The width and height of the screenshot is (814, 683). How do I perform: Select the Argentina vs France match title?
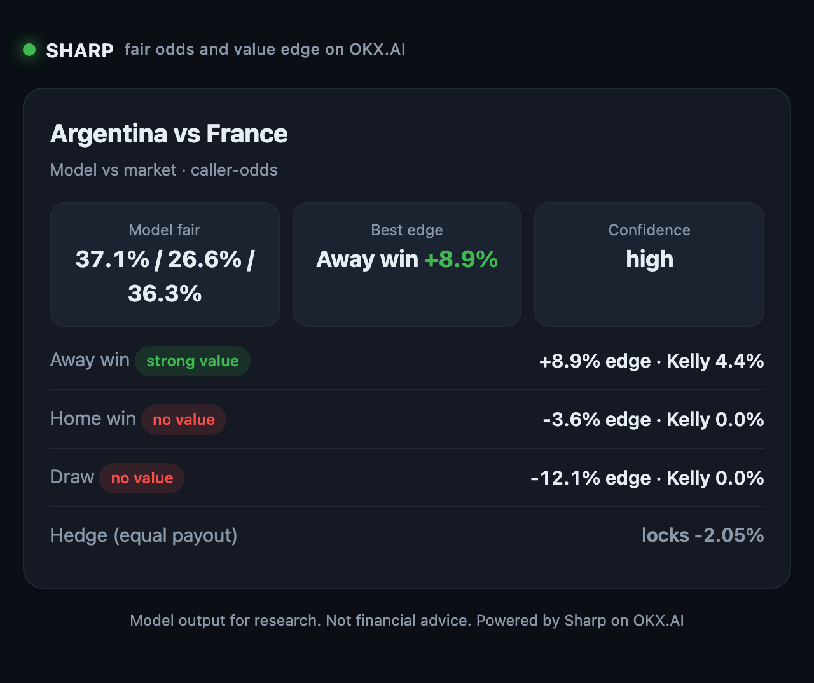point(169,134)
